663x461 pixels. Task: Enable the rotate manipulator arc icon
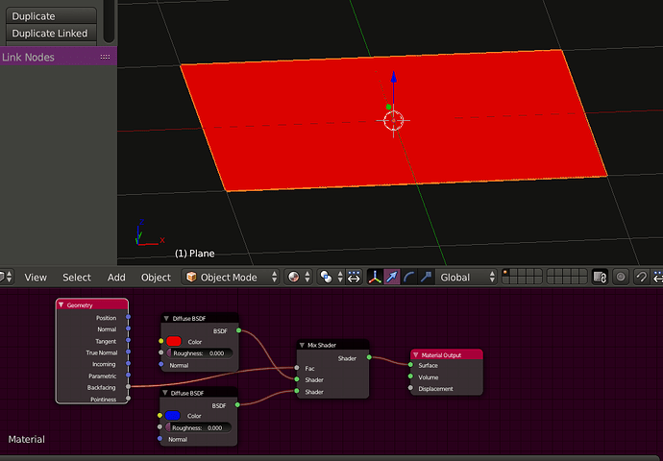point(409,278)
